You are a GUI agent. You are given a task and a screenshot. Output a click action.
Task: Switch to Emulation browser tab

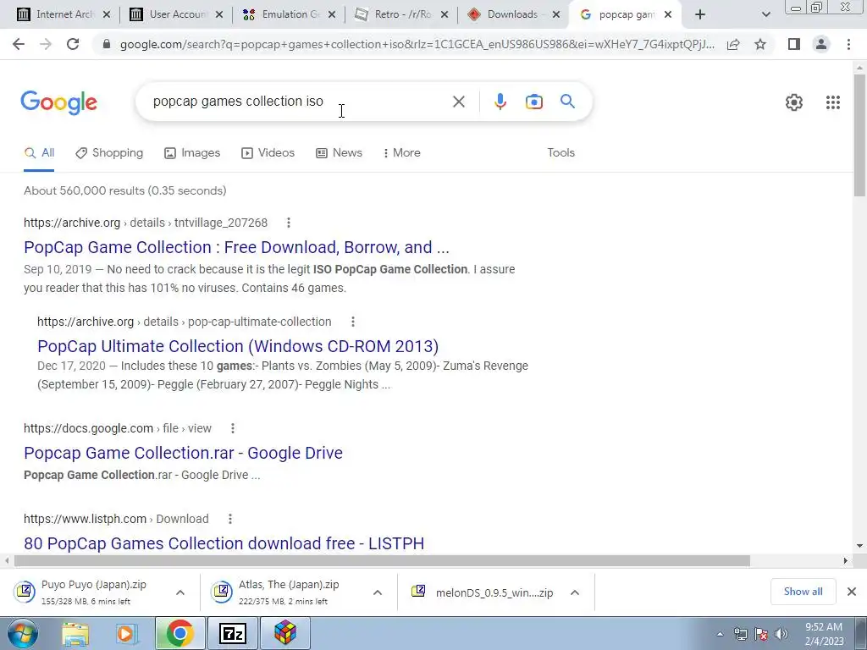(289, 15)
